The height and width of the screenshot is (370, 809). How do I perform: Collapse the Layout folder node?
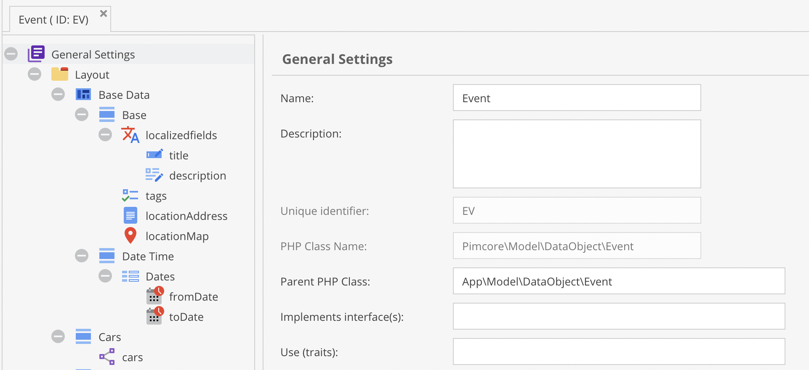tap(35, 74)
